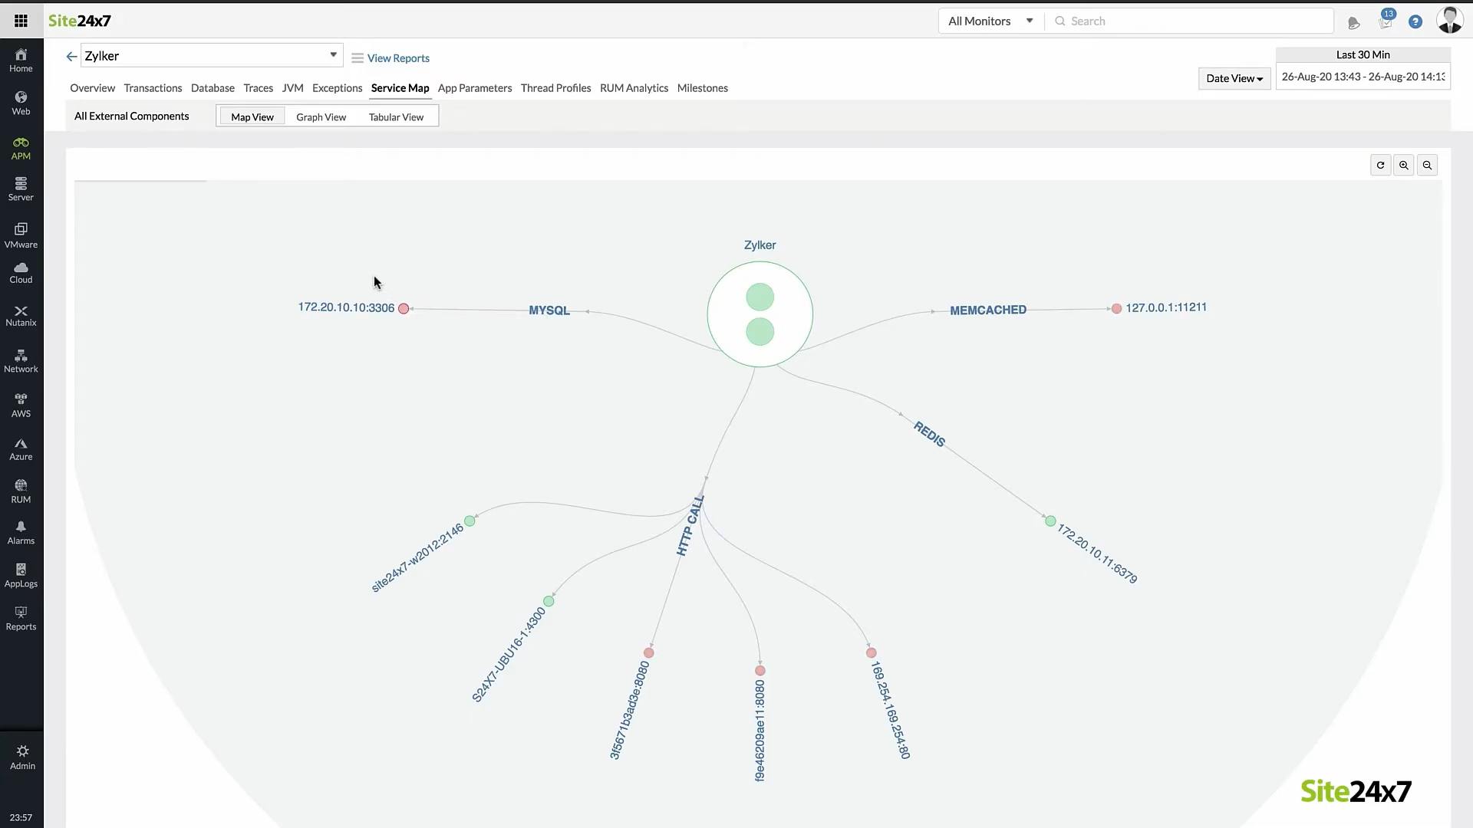Click the REDIS label on the map
Viewport: 1473px width, 828px height.
929,434
